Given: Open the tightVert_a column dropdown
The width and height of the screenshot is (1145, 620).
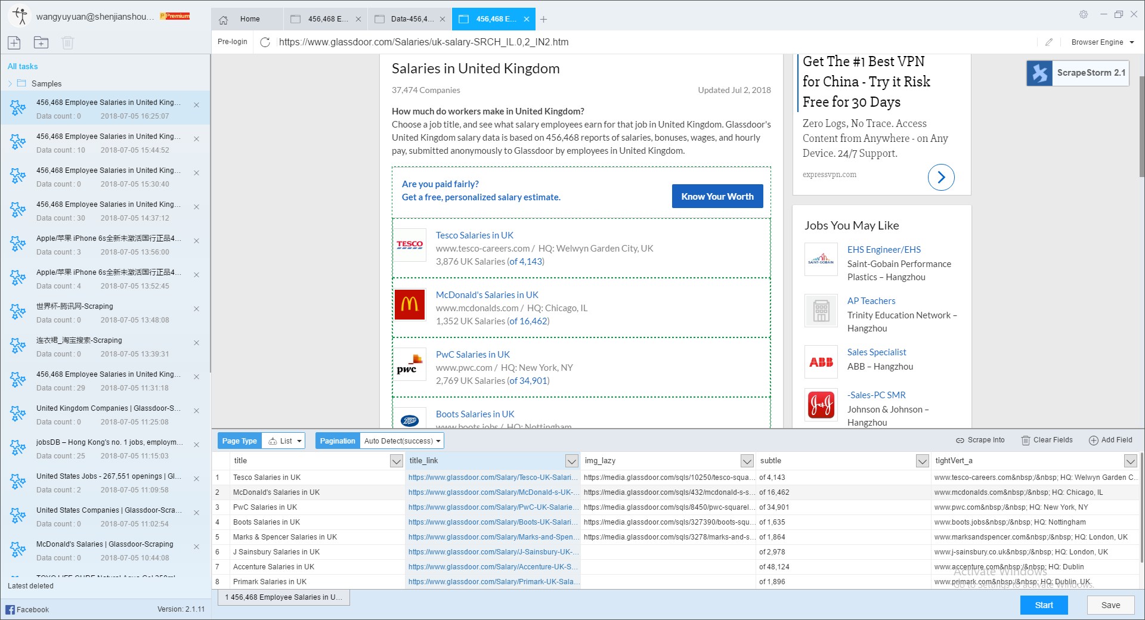Looking at the screenshot, I should coord(1130,461).
